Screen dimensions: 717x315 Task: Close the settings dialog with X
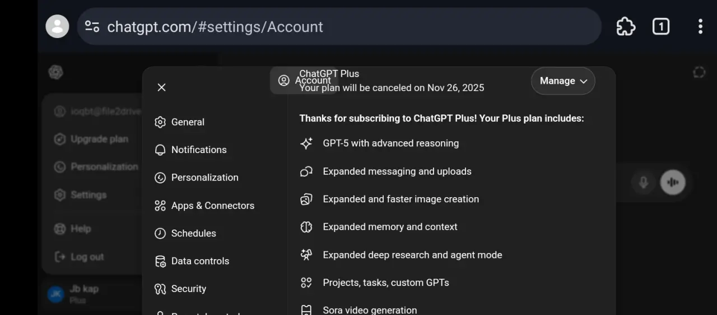tap(161, 87)
